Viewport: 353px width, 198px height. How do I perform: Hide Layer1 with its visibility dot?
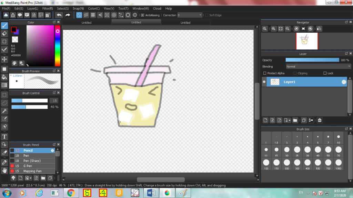pyautogui.click(x=264, y=82)
